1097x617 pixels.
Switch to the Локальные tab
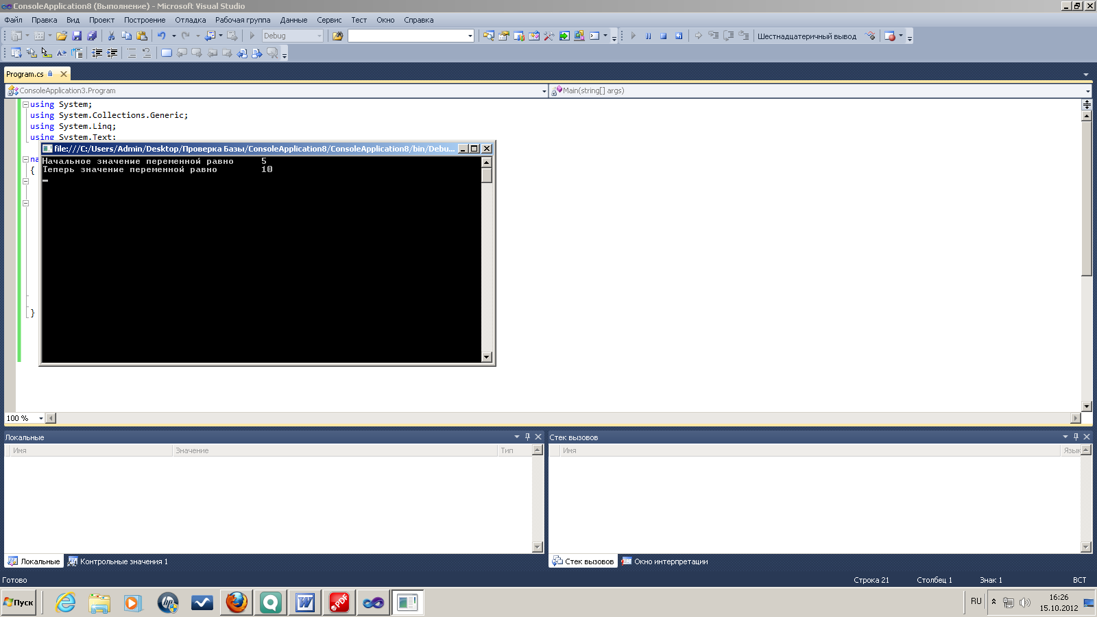[x=34, y=561]
